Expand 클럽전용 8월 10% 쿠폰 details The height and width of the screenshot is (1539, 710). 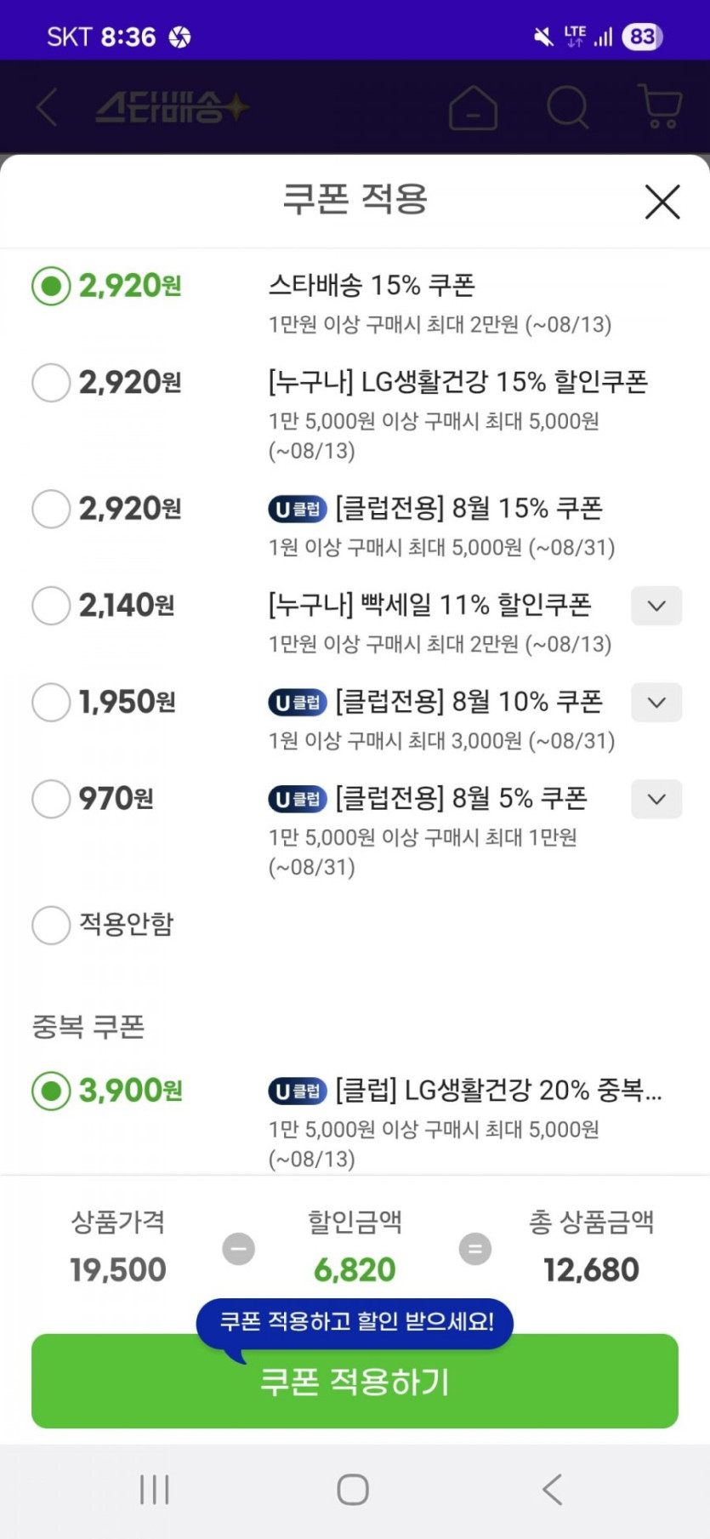656,703
